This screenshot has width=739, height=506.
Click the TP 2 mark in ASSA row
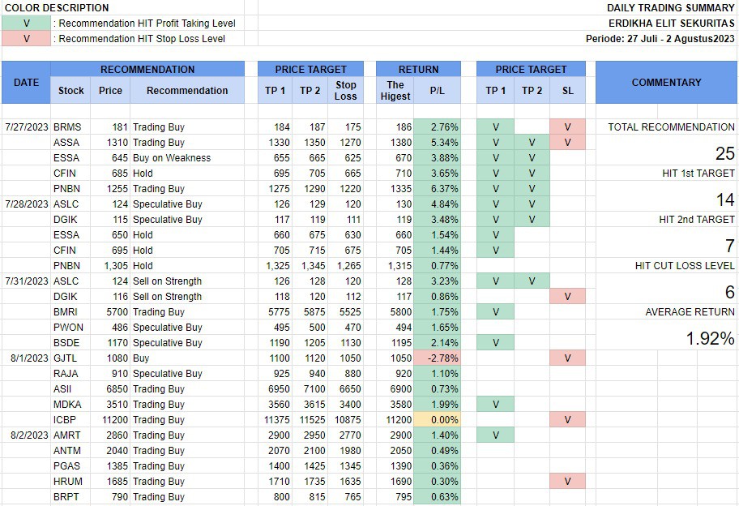(x=532, y=143)
